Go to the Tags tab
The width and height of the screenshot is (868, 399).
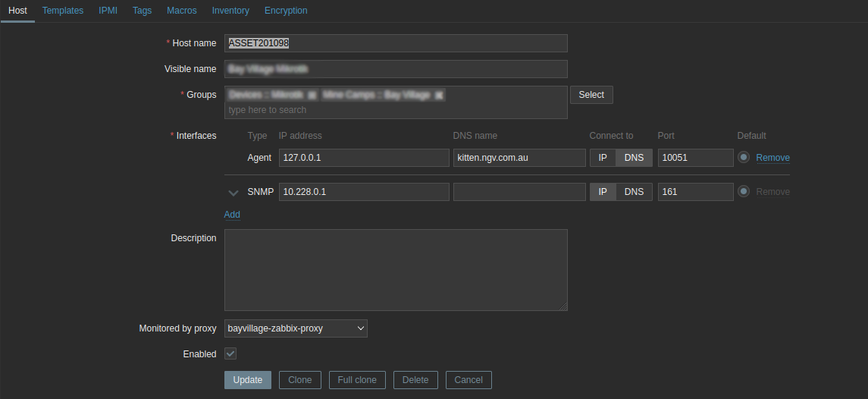pos(142,11)
